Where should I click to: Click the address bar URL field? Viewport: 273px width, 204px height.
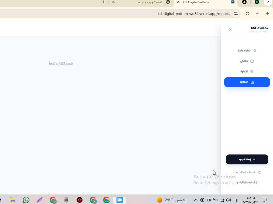coord(194,14)
